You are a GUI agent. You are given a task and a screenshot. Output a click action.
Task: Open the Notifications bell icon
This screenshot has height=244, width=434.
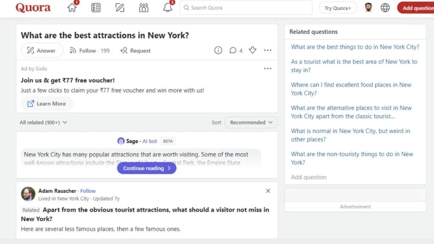click(167, 8)
